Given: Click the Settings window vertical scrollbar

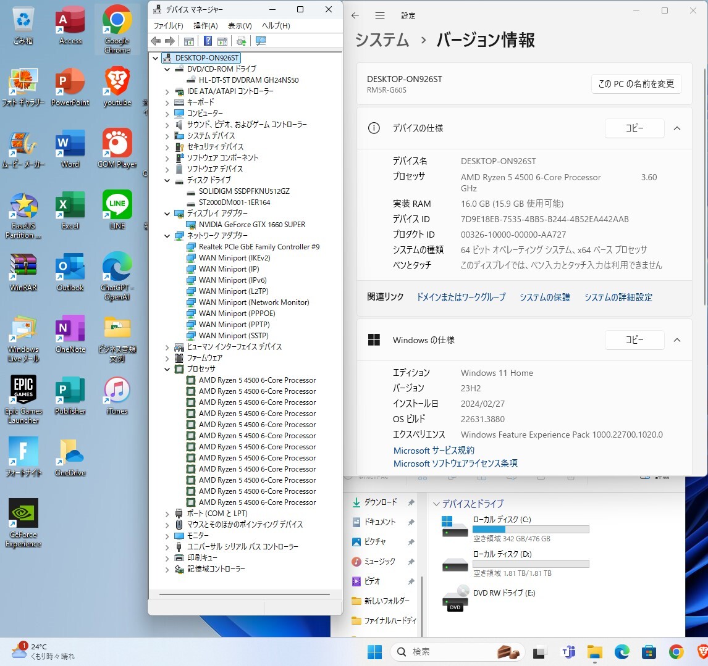Looking at the screenshot, I should [704, 187].
